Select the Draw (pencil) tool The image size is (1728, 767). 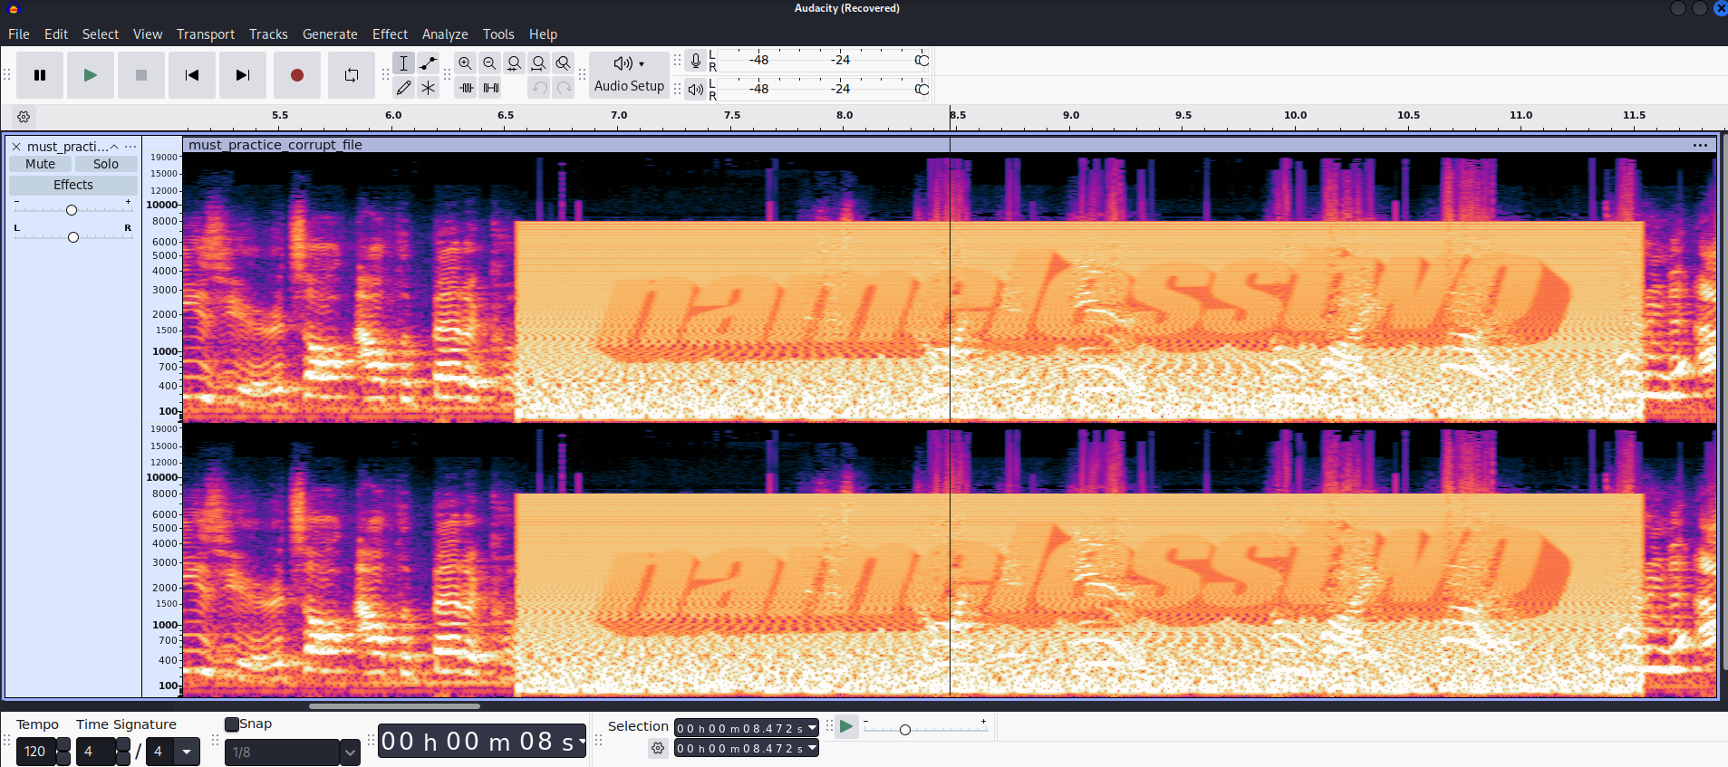pyautogui.click(x=404, y=88)
